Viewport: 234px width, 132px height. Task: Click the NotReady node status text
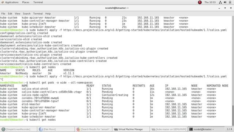22,73
